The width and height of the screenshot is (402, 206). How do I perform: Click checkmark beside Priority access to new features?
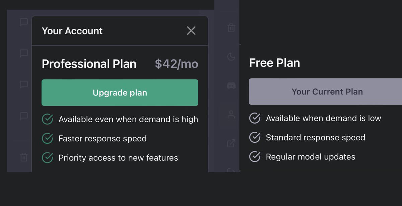coord(47,157)
